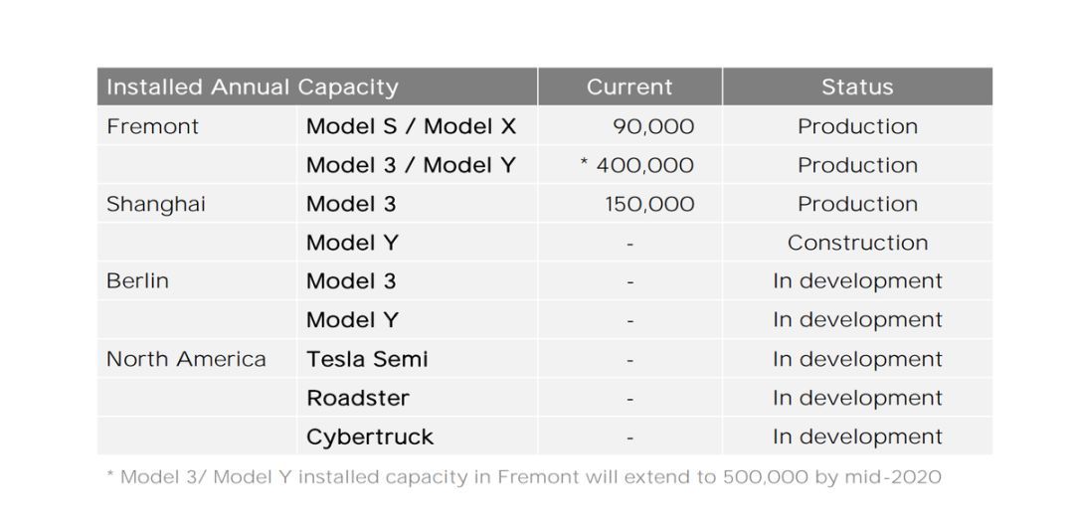Select the Roadster row label
The image size is (1074, 524).
[x=358, y=398]
